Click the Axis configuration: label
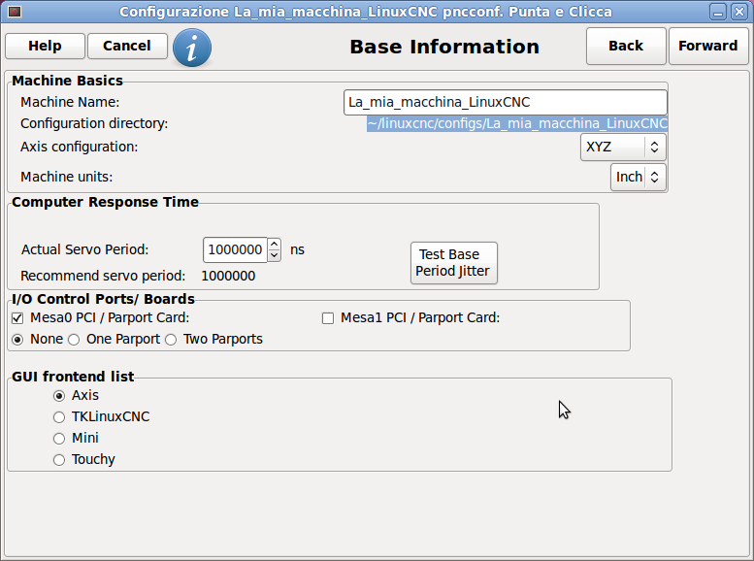This screenshot has height=561, width=754. point(80,147)
